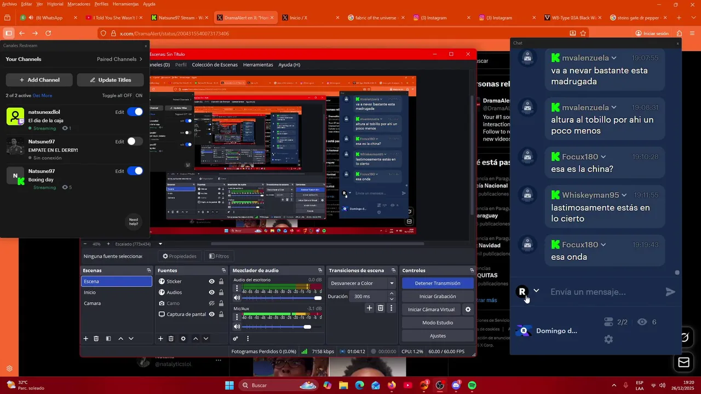Click Detener Transmisión button

point(438,283)
